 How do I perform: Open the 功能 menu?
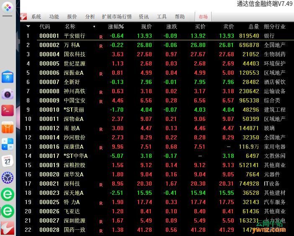coord(54,17)
